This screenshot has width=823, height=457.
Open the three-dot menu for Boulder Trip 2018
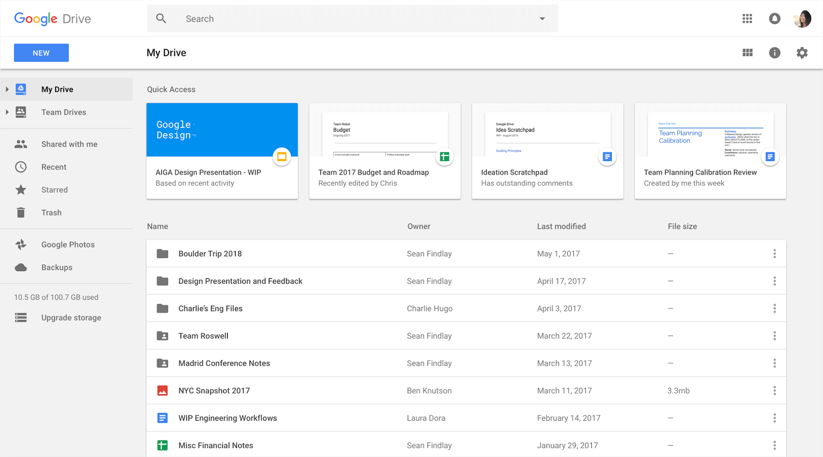click(x=775, y=253)
